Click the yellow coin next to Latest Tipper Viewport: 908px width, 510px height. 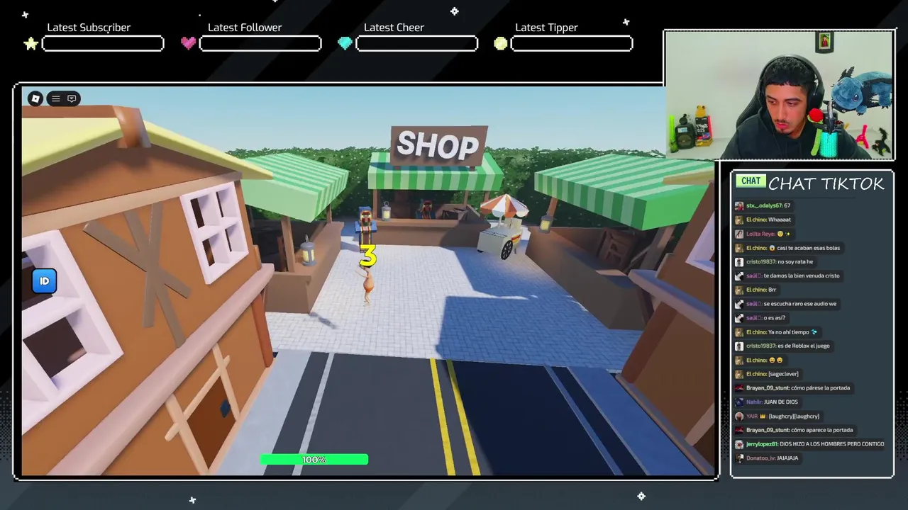pyautogui.click(x=501, y=43)
